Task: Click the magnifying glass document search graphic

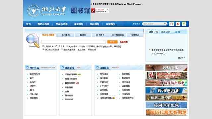Action: (33, 41)
